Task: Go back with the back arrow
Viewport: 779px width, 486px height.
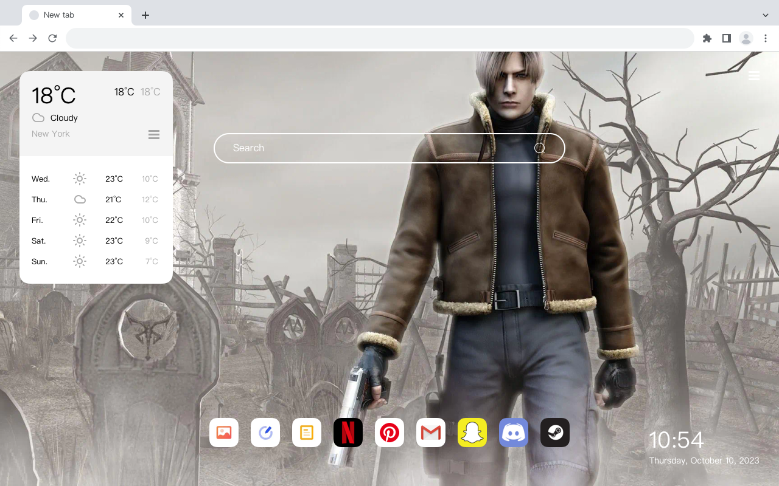Action: pyautogui.click(x=13, y=38)
